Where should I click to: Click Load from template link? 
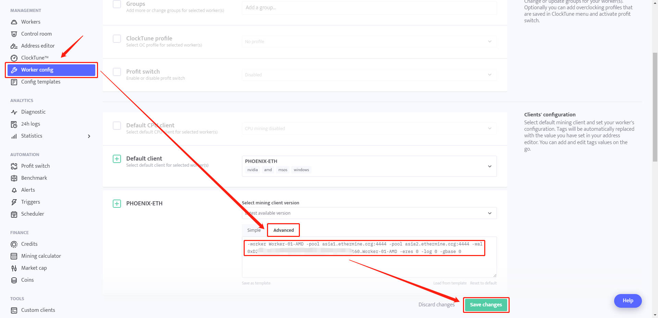450,283
